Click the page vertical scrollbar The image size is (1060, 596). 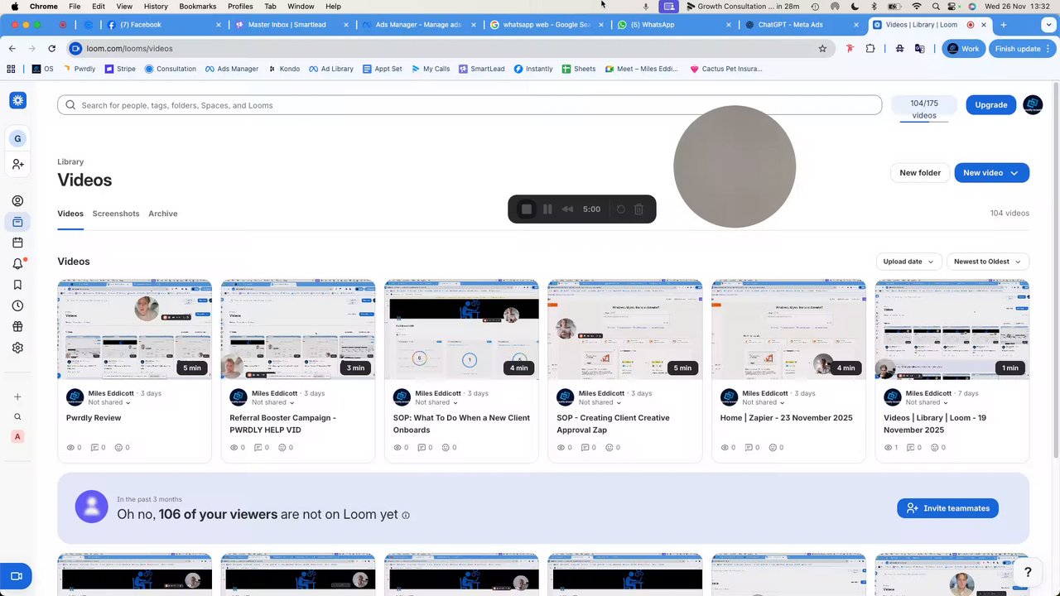tap(1055, 269)
